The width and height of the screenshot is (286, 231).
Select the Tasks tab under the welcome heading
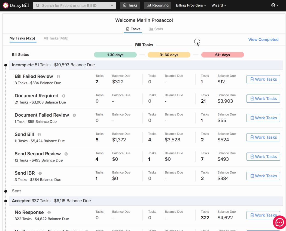coord(133,29)
